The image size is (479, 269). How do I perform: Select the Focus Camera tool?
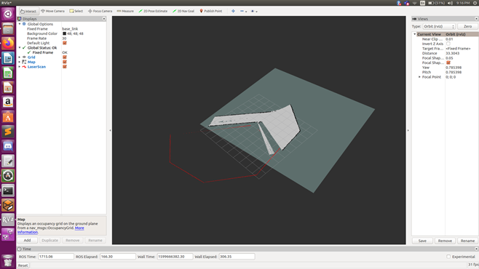[100, 11]
